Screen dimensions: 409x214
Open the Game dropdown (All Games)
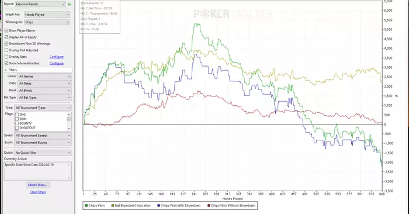44,76
